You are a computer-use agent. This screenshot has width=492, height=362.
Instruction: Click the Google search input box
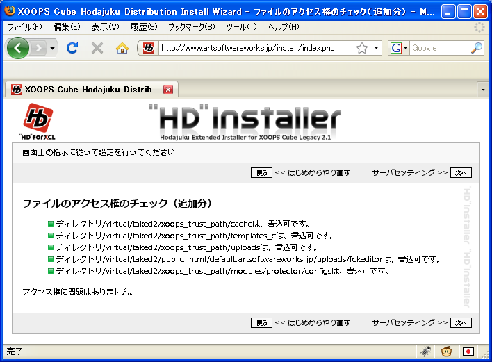[439, 48]
